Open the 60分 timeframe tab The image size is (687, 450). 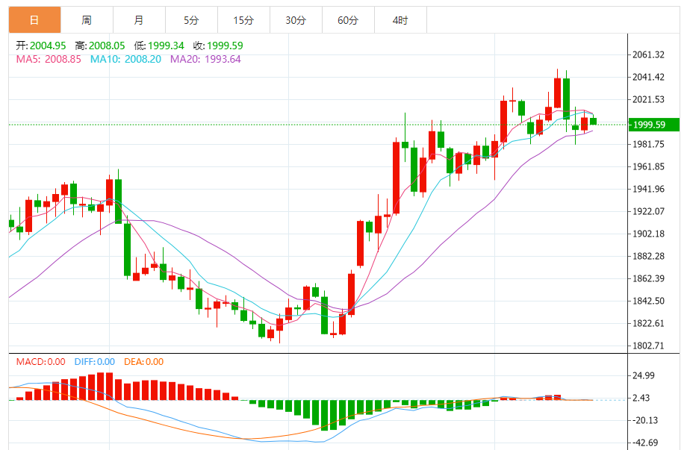[348, 20]
